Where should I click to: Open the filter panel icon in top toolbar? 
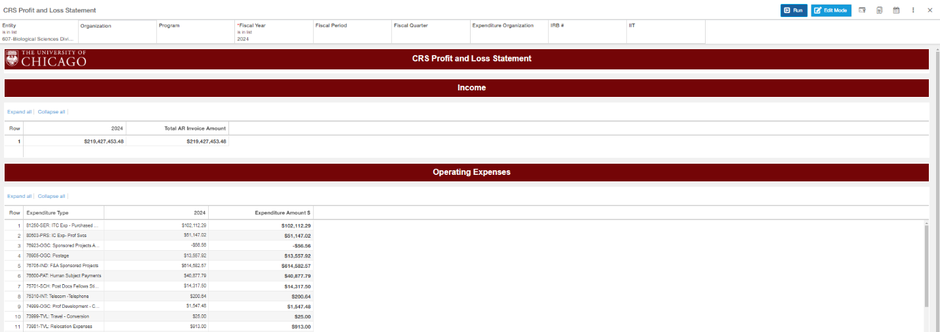(863, 10)
